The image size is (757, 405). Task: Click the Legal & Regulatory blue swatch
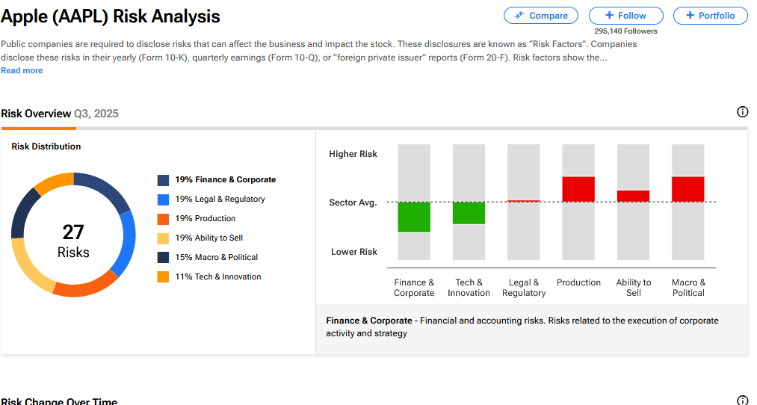(163, 200)
